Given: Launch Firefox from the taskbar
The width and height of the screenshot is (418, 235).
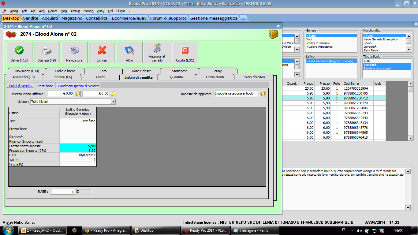Looking at the screenshot, I should click(x=74, y=230).
